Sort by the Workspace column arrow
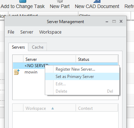This screenshot has width=134, height=128. pyautogui.click(x=52, y=108)
